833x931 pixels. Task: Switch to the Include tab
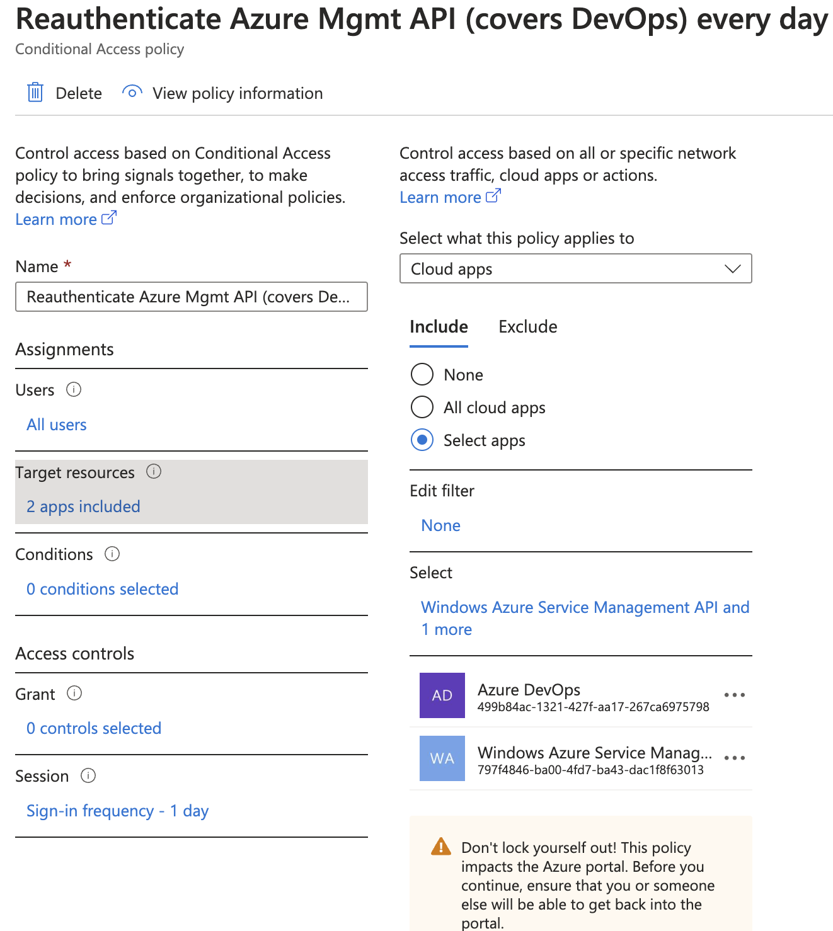tap(439, 326)
